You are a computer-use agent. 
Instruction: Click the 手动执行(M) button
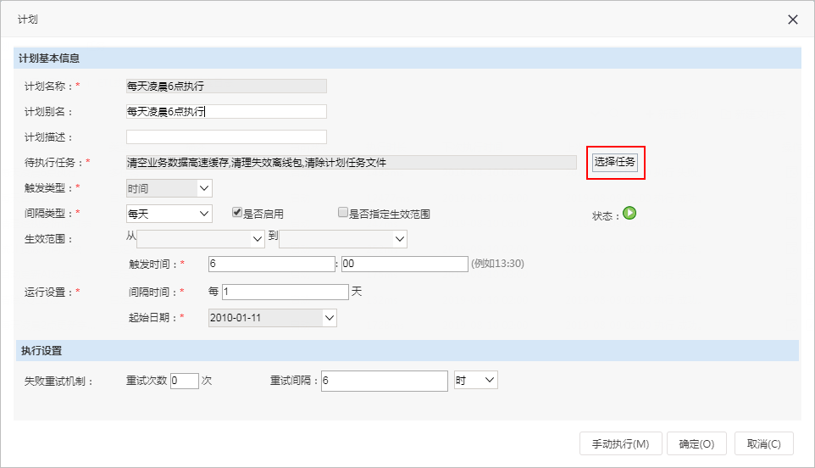point(621,443)
